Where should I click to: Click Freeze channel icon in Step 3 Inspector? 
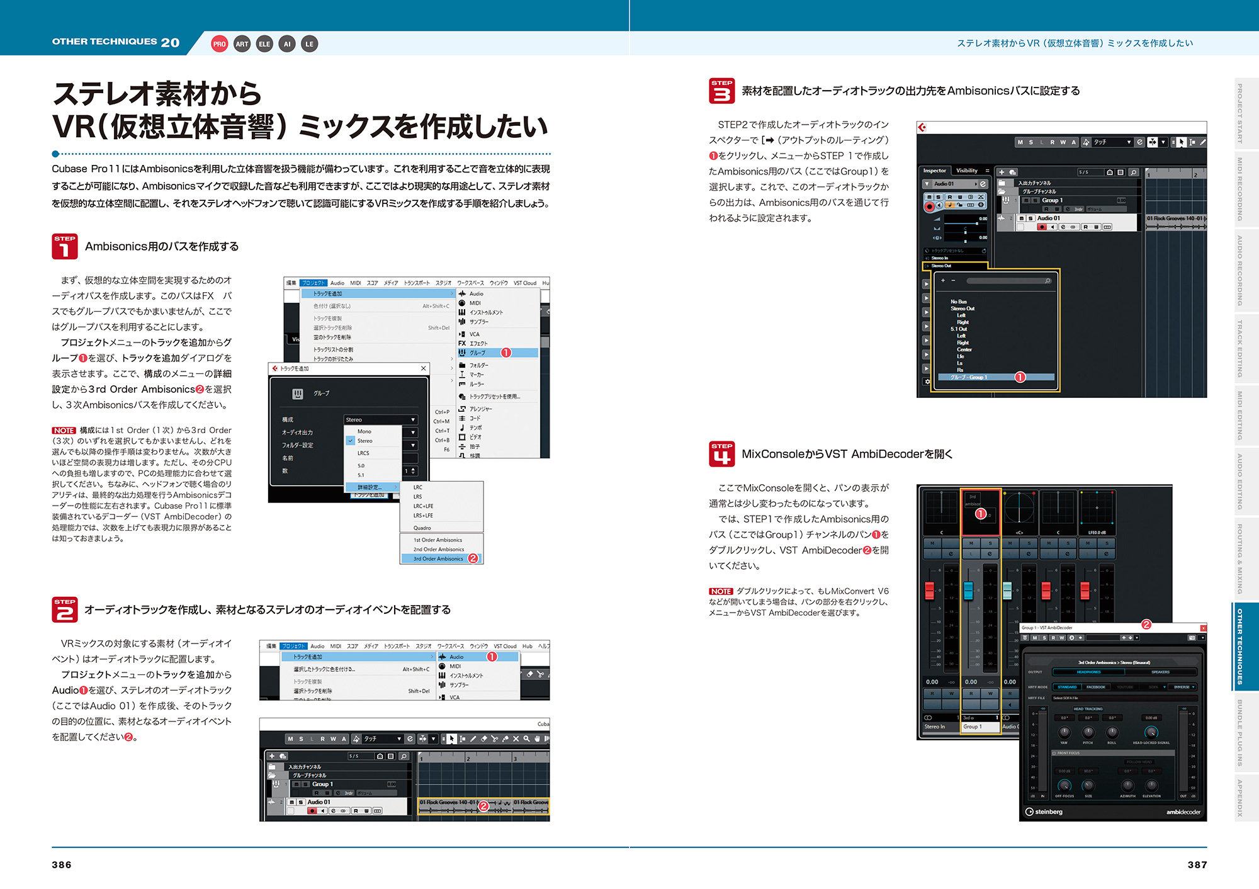click(x=981, y=205)
